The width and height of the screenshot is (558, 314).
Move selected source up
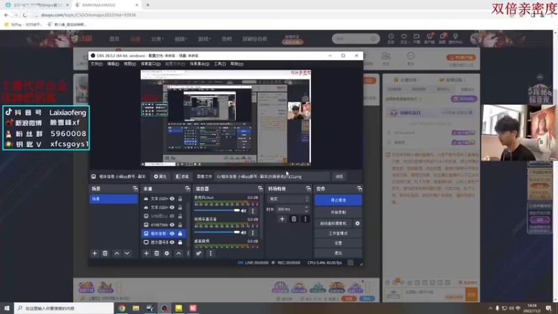point(179,253)
